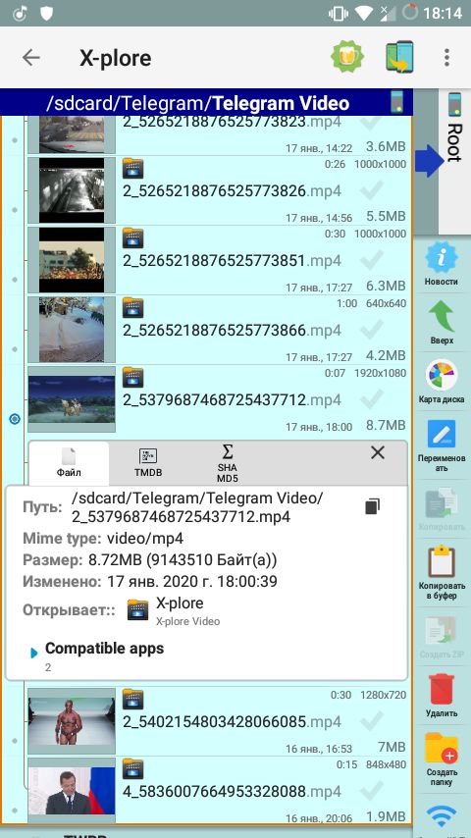
Task: Select file name 4_5836007664953328088.mp4
Action: tap(232, 792)
